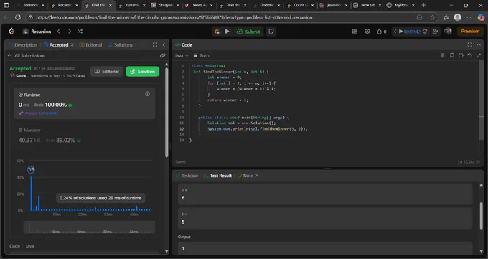Select the Accepted submission tab
The image size is (488, 259).
point(56,44)
